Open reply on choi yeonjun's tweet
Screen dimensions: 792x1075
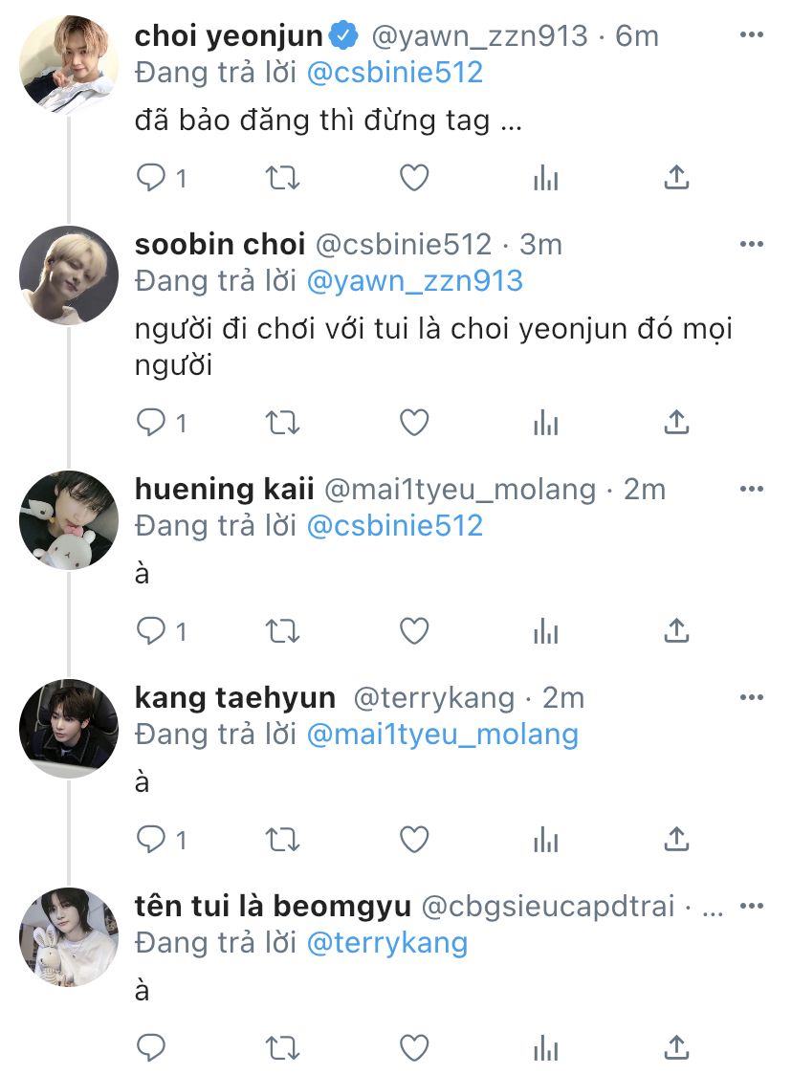[x=152, y=178]
